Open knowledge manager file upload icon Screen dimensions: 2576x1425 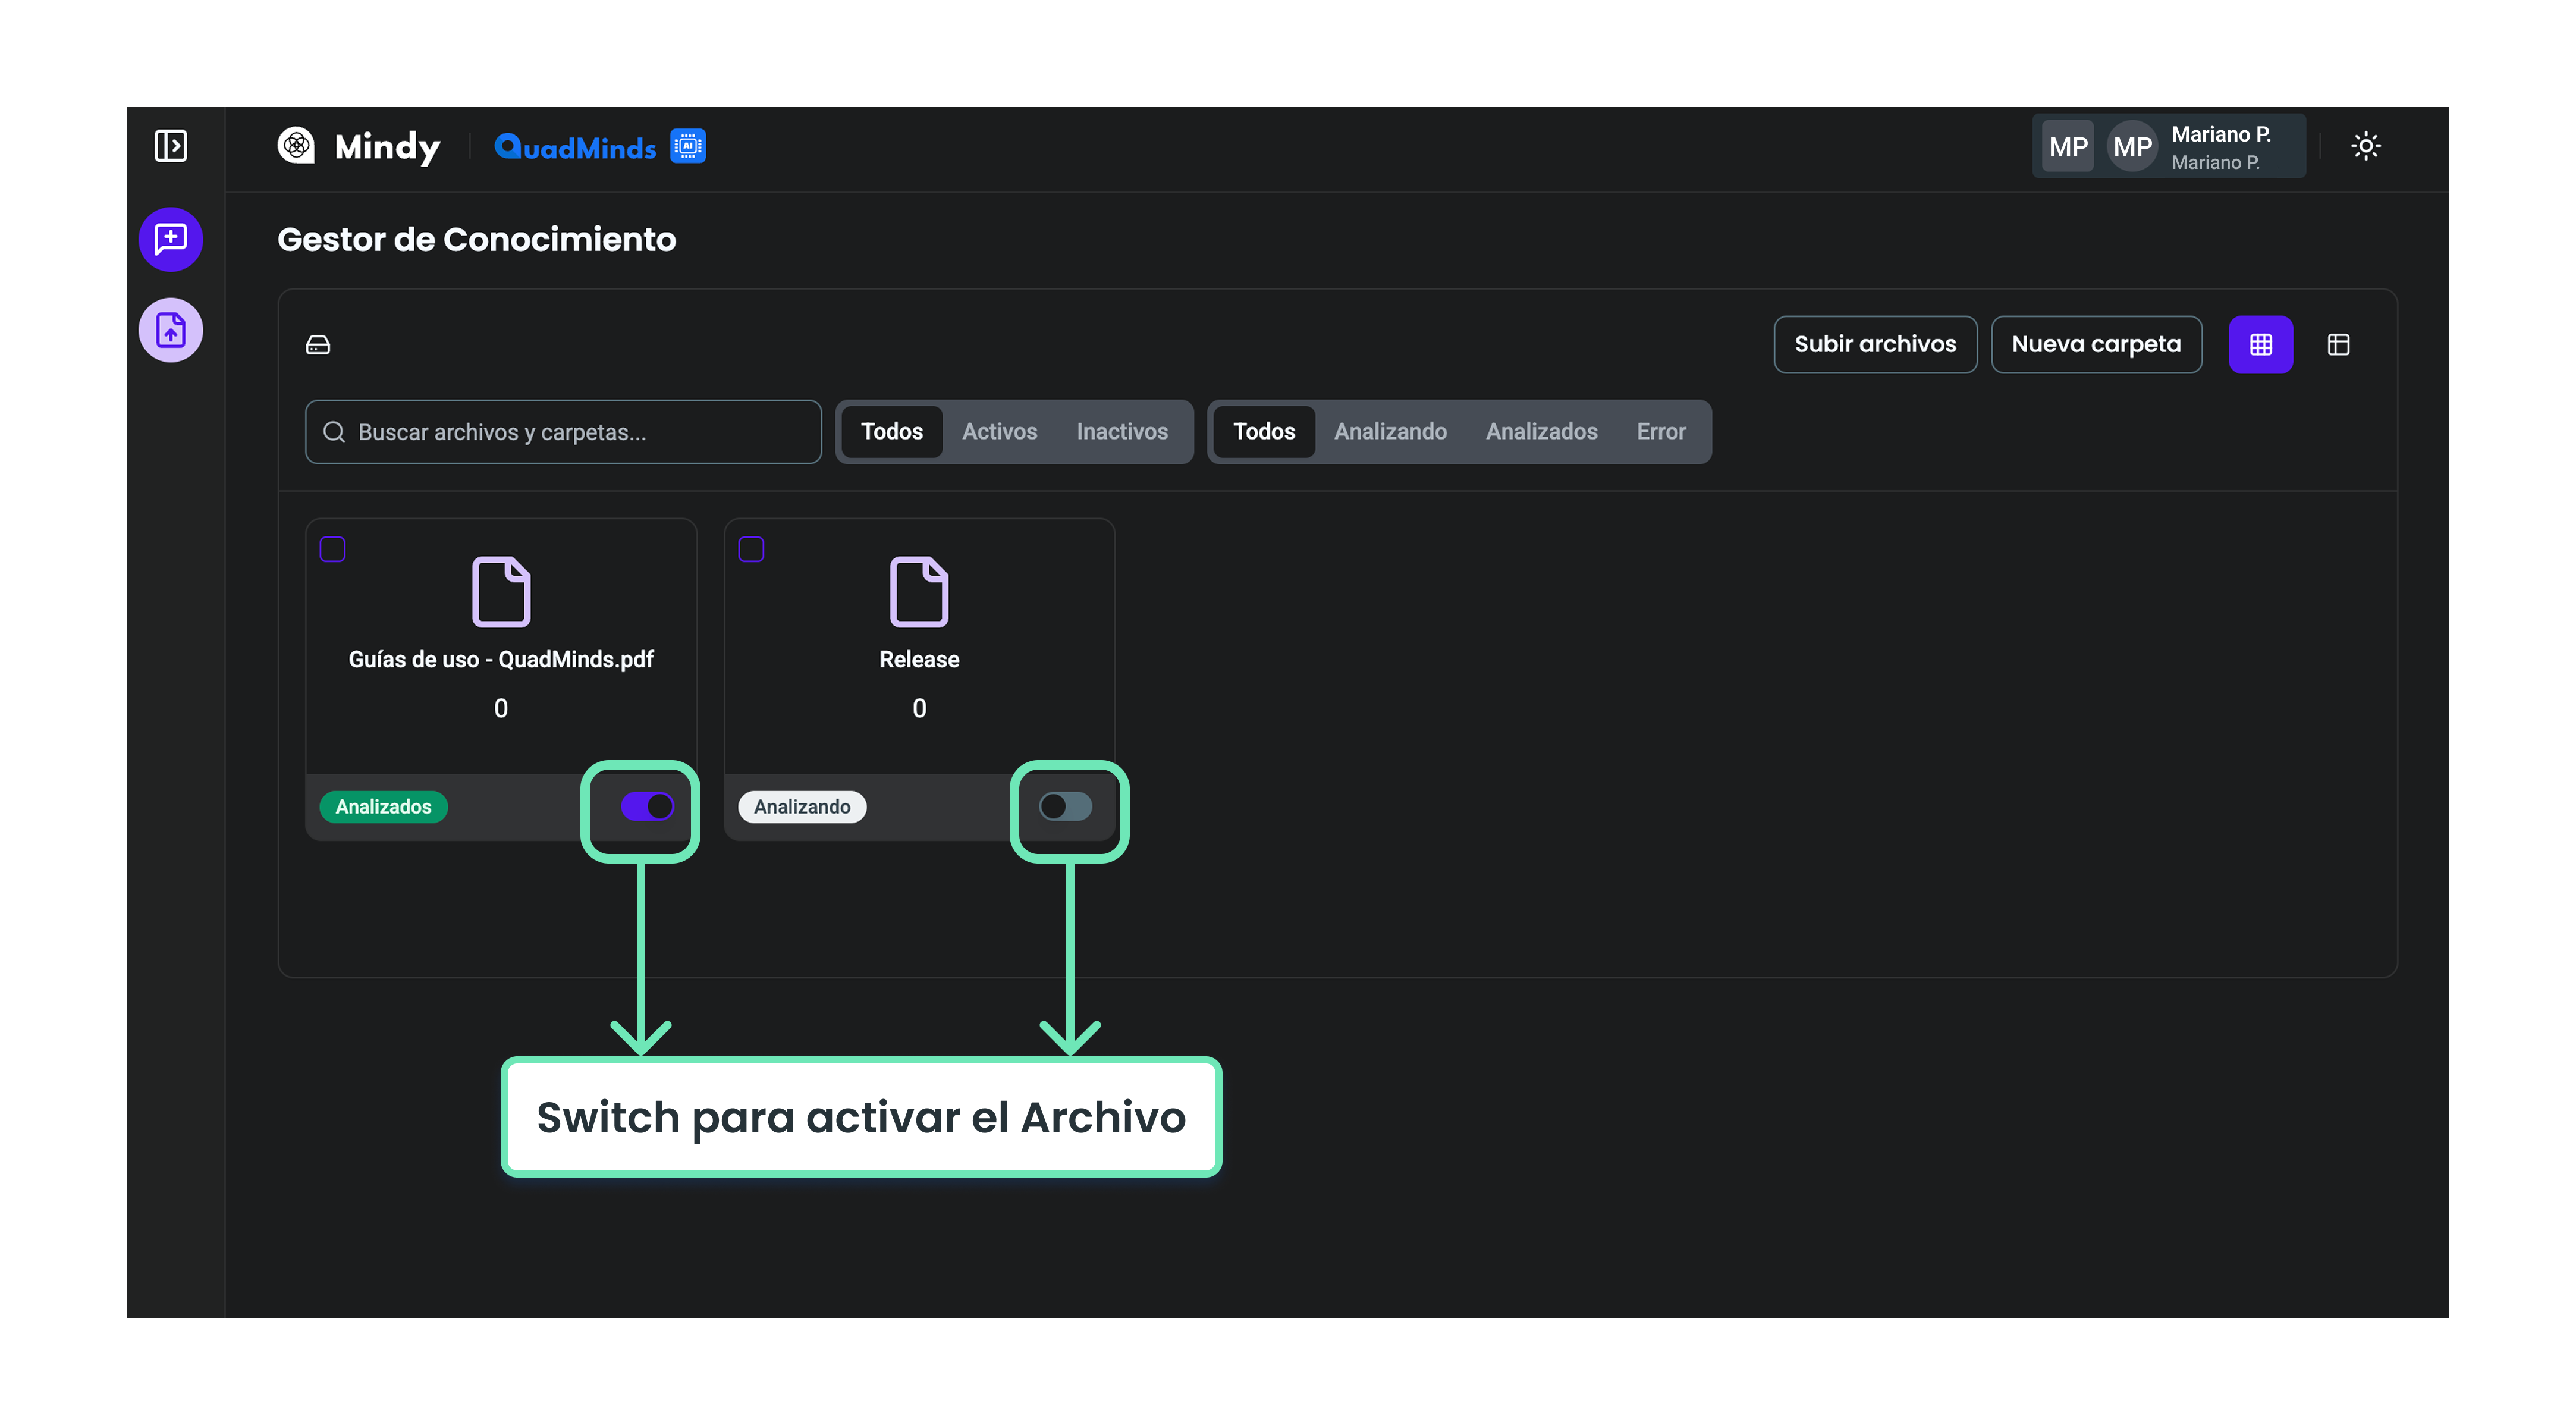tap(171, 330)
